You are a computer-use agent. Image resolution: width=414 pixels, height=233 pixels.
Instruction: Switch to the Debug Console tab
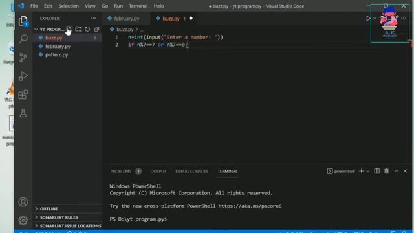tap(191, 171)
